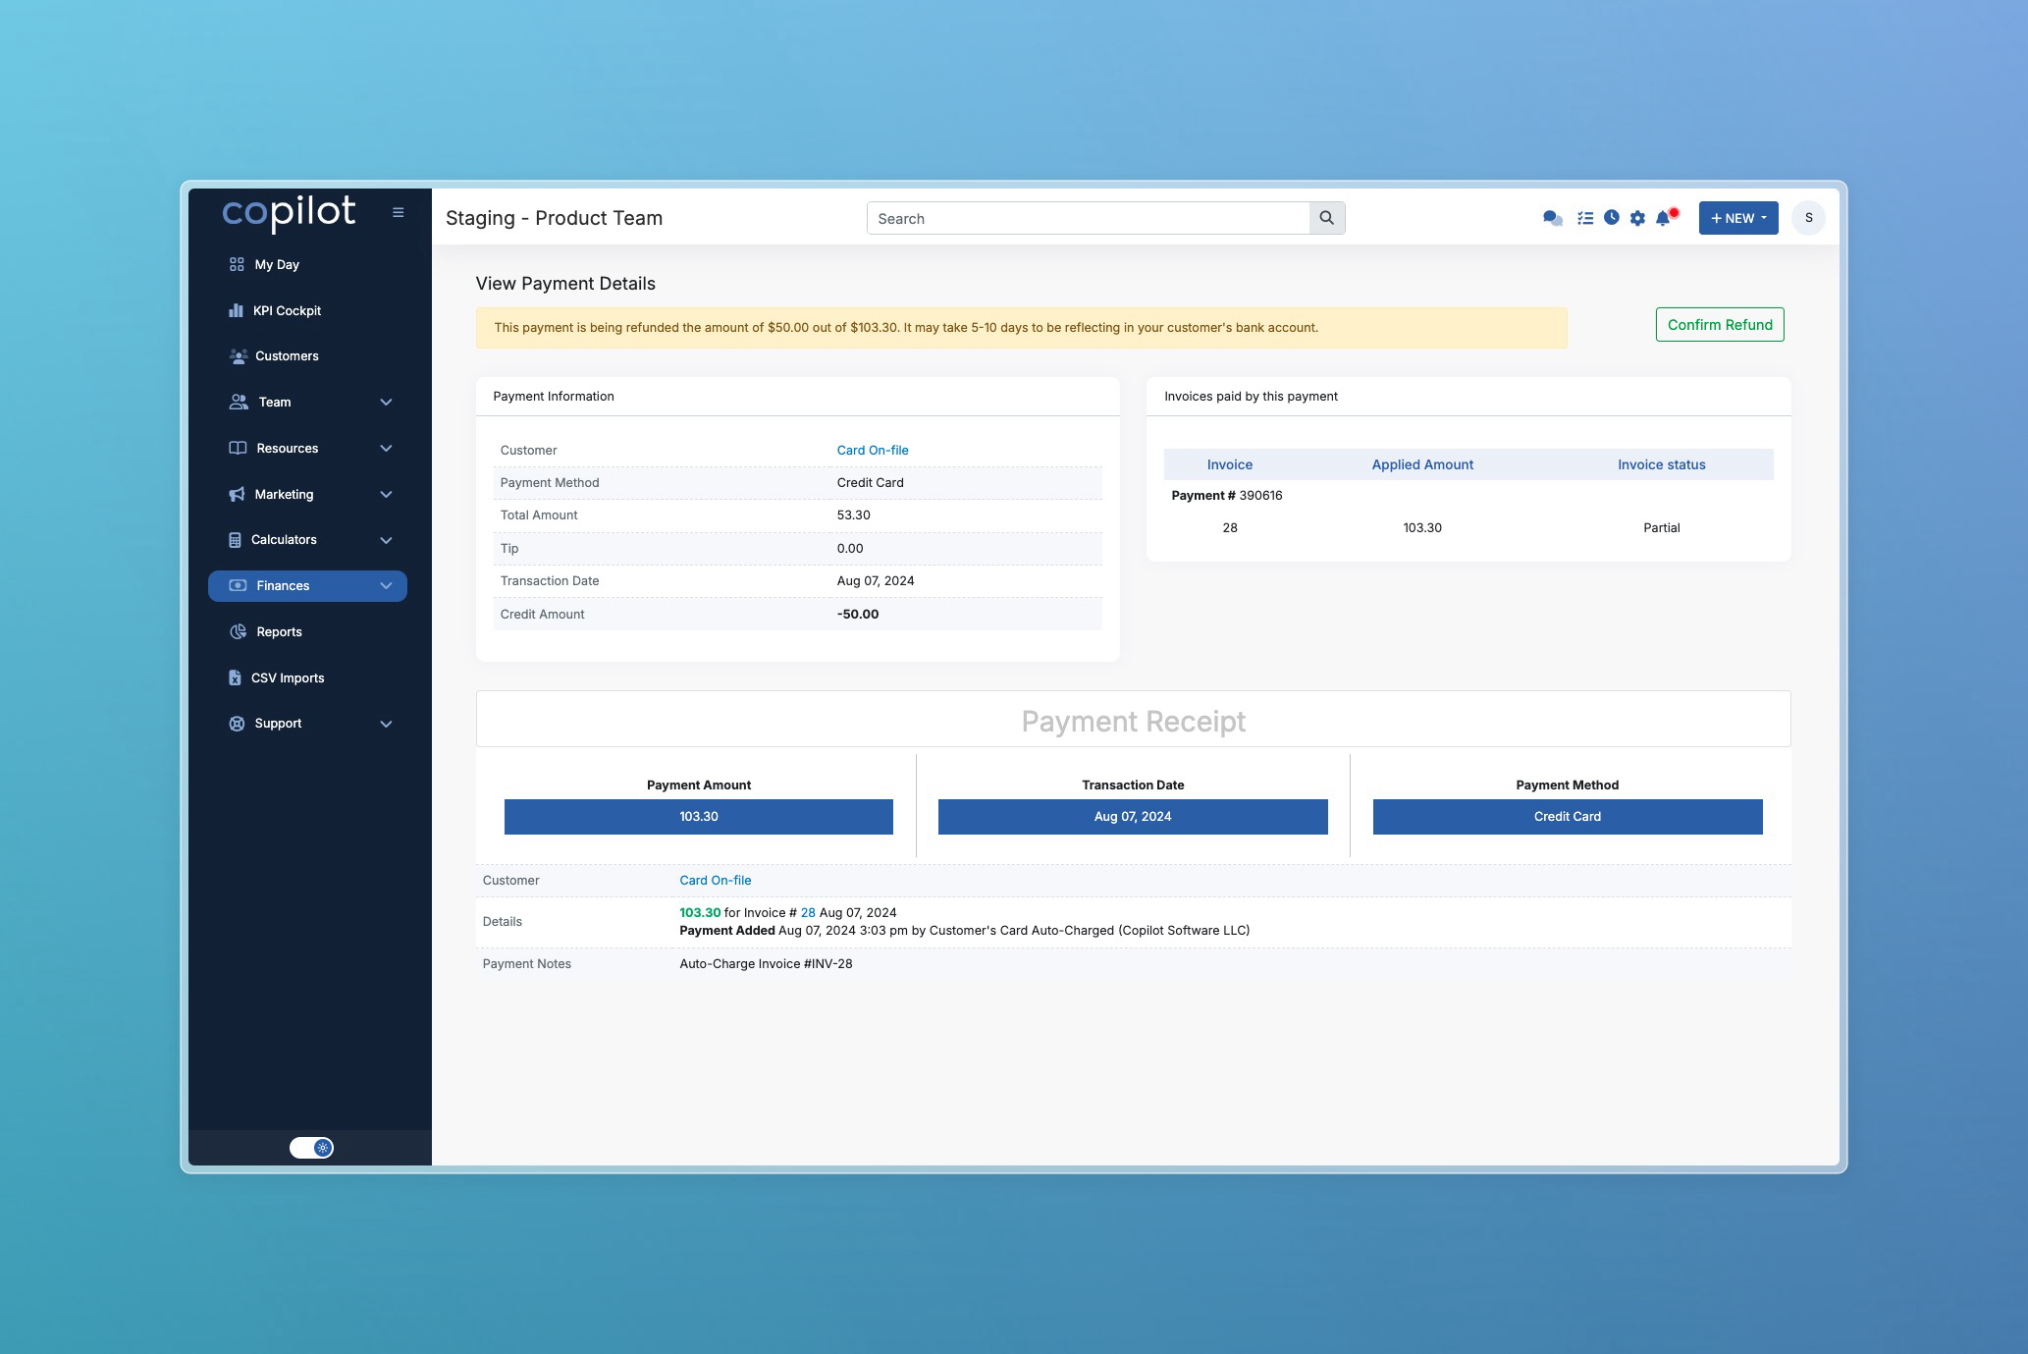Click Auto-Charge Invoice #INV-28 note
The width and height of the screenshot is (2028, 1354).
pyautogui.click(x=766, y=963)
